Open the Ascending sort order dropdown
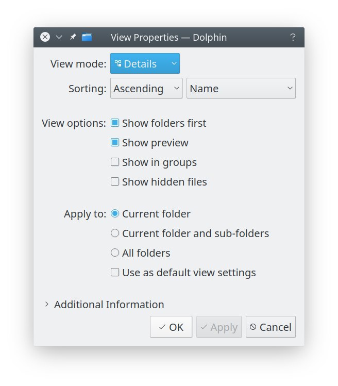 pos(146,88)
